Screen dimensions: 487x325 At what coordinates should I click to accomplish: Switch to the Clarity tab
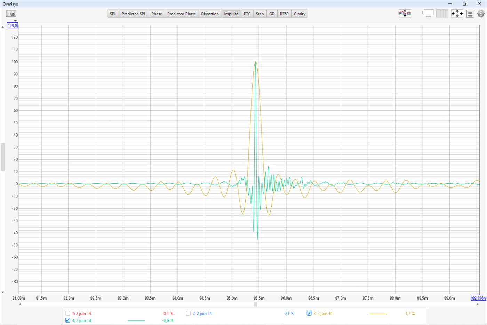(x=300, y=14)
